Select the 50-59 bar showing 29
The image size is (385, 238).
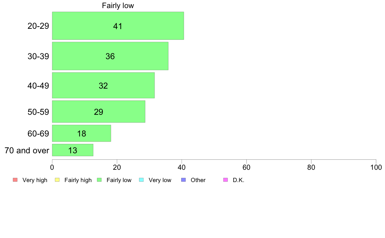[x=99, y=112]
